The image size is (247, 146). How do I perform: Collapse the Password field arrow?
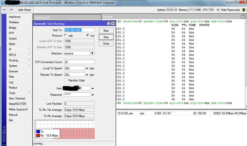[x=93, y=95]
